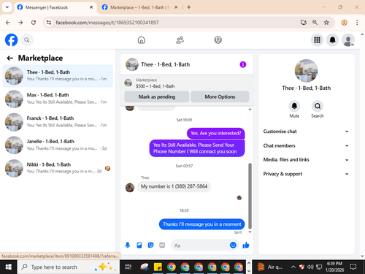
Task: Choose a sticker icon
Action: pos(150,245)
